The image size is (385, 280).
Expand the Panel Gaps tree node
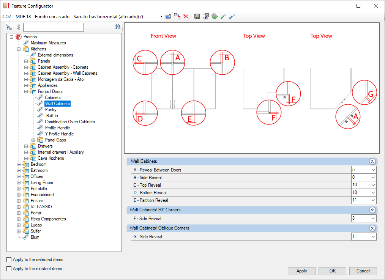(33, 140)
